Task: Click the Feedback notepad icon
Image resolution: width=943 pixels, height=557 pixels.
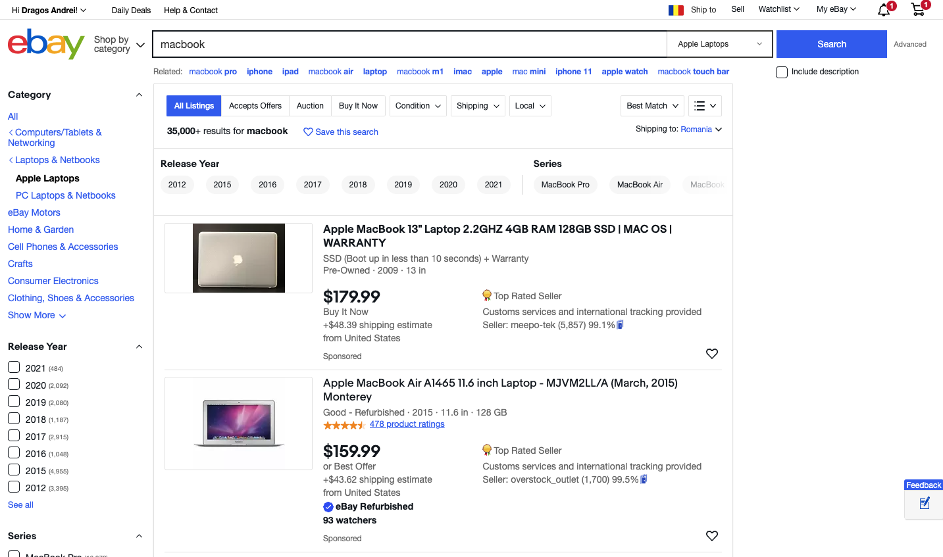Action: tap(925, 504)
